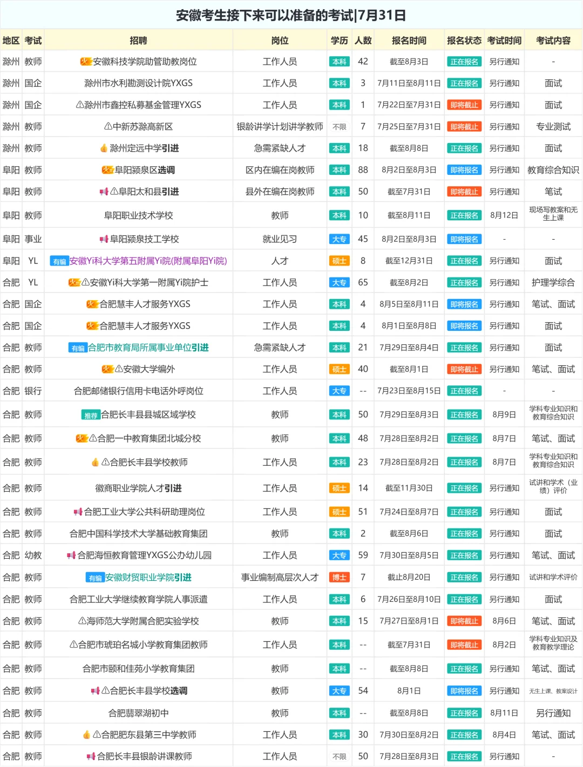Image resolution: width=583 pixels, height=767 pixels.
Task: Click 即将截止 badge in 中新苏滁高新区 row
Action: [464, 127]
